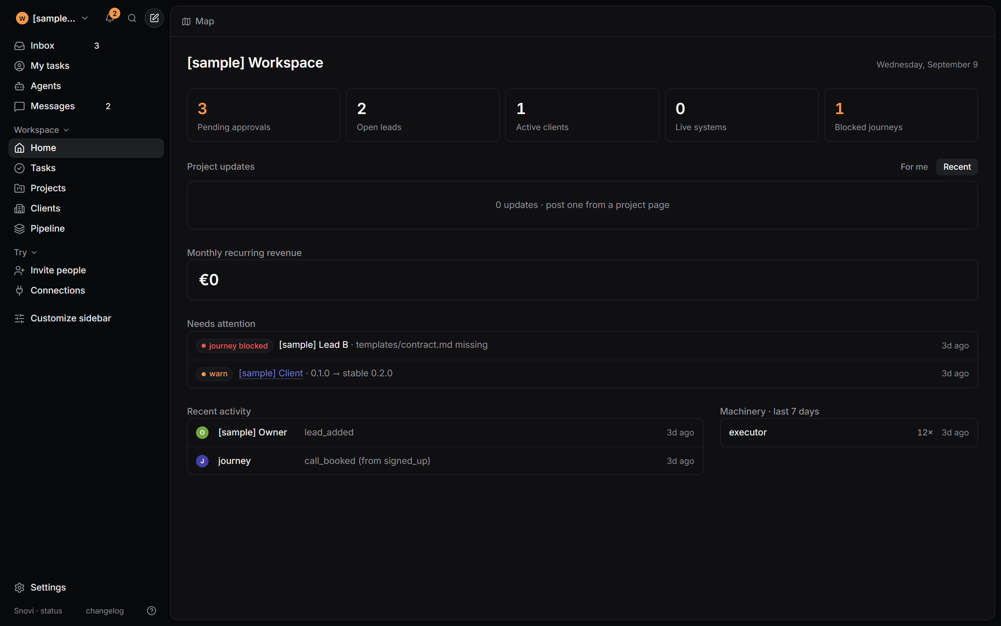This screenshot has width=1001, height=626.
Task: Click the Inbox tray icon
Action: [x=19, y=46]
